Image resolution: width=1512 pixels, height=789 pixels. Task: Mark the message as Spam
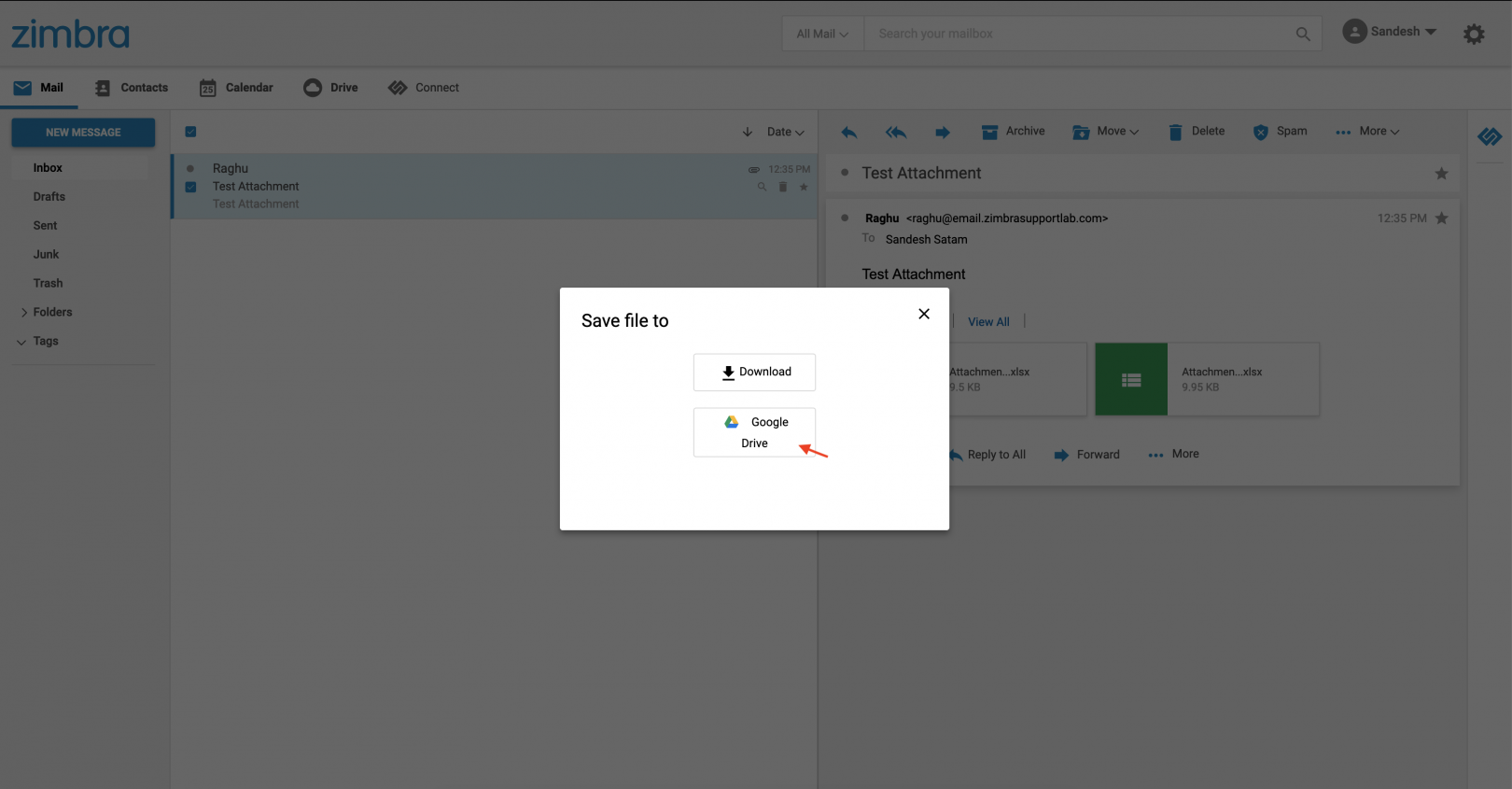tap(1280, 132)
